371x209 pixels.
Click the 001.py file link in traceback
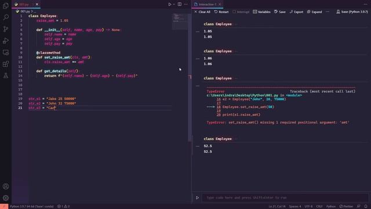tap(242, 95)
